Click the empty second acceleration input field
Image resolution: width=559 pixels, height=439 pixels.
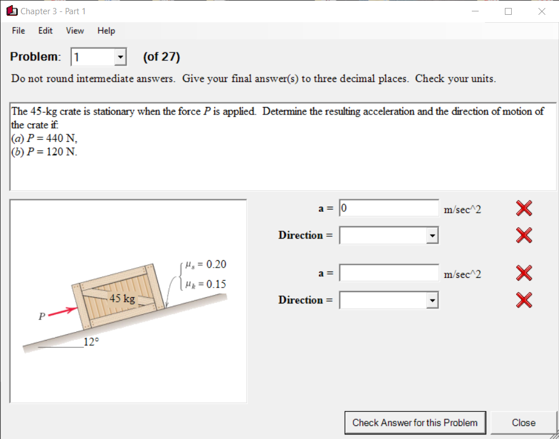[x=389, y=273]
